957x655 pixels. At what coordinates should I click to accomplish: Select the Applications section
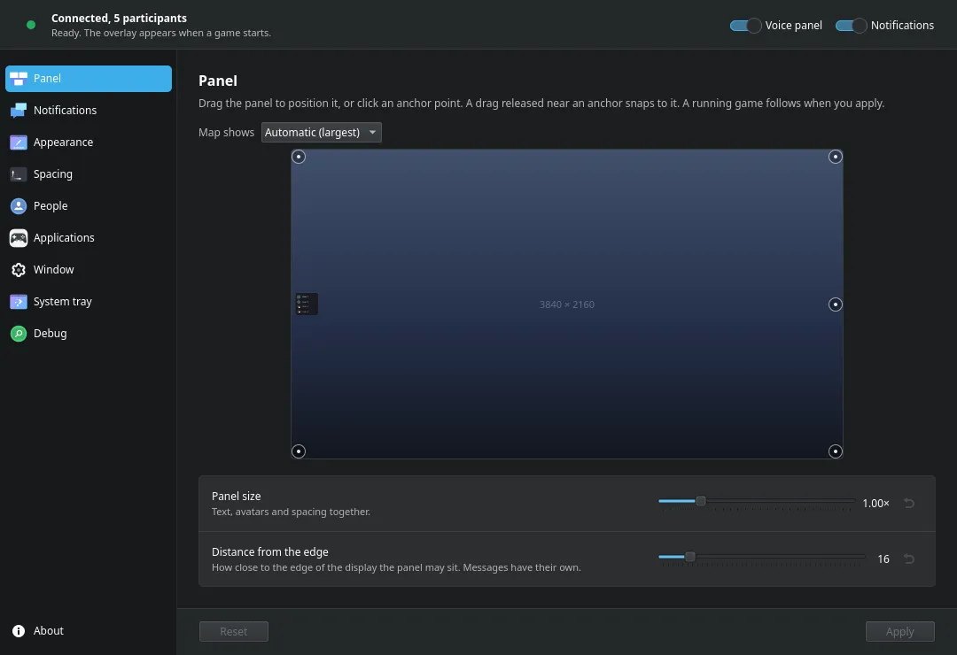pyautogui.click(x=89, y=238)
